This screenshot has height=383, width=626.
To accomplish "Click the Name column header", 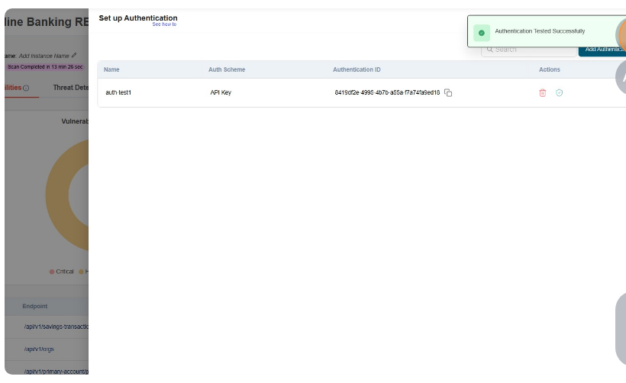I will 111,69.
